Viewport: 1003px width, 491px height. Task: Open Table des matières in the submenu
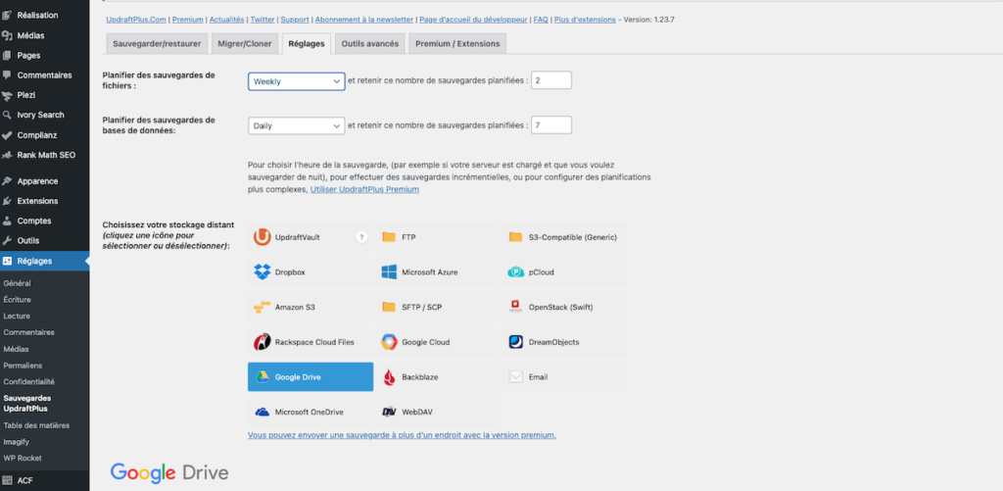[36, 425]
